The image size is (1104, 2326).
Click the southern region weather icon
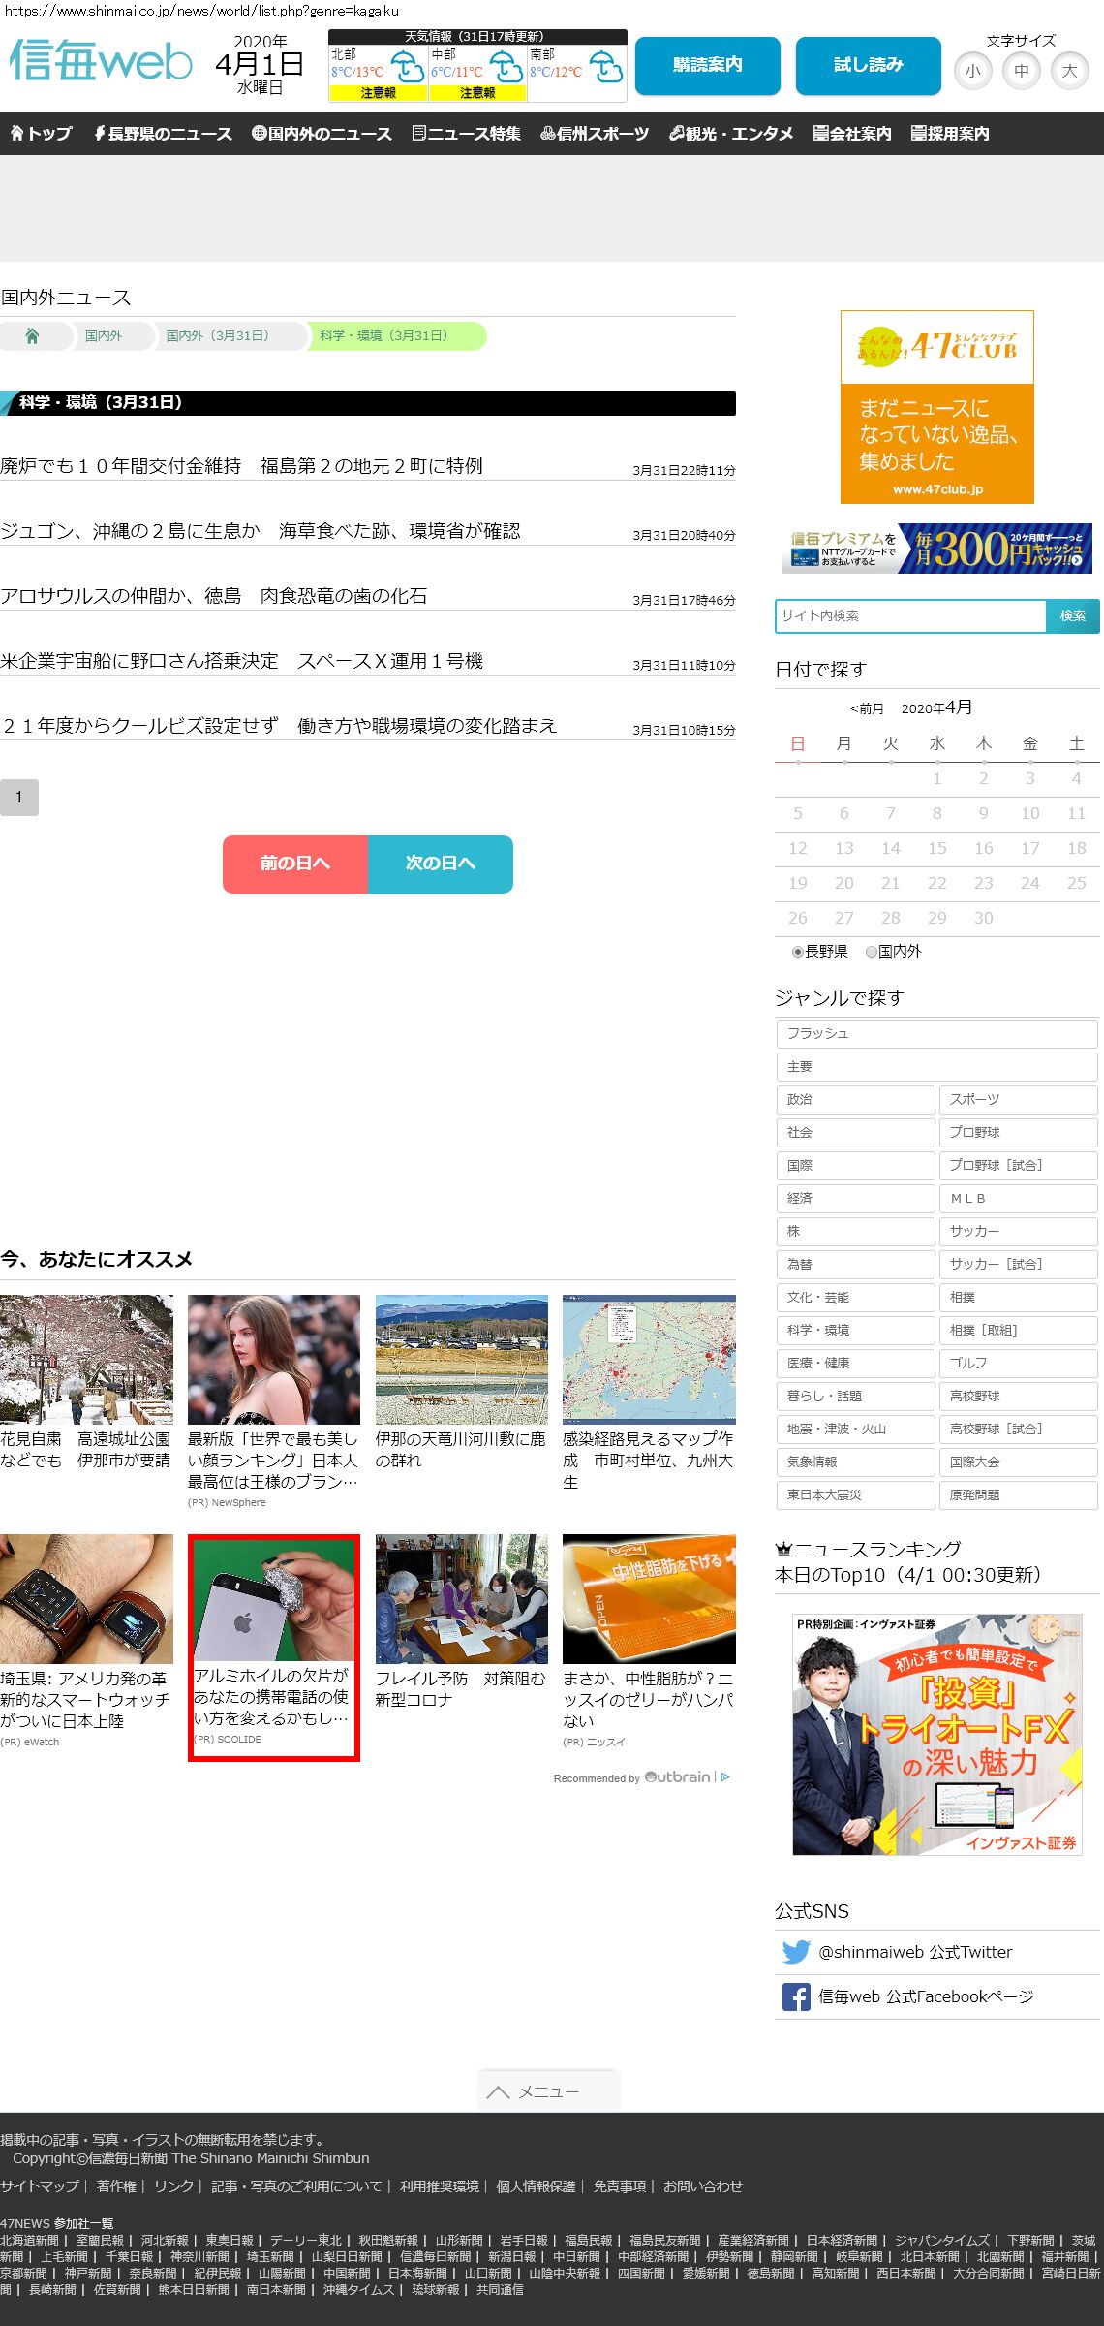605,68
